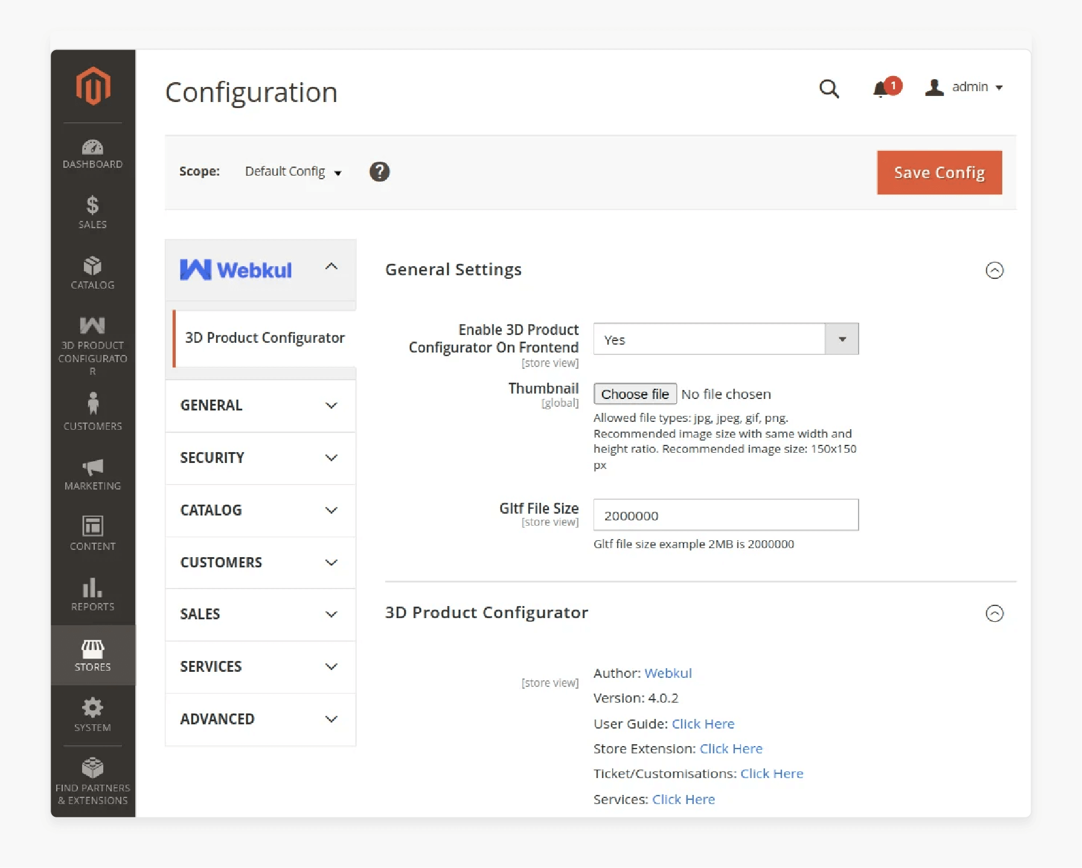This screenshot has width=1082, height=868.
Task: Open the 3D Product Configurator sidebar item
Action: (x=92, y=345)
